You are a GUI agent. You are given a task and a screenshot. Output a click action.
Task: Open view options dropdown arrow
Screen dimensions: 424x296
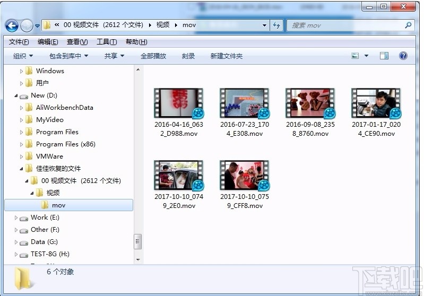(366, 56)
